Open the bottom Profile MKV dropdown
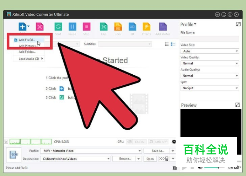 91,151
